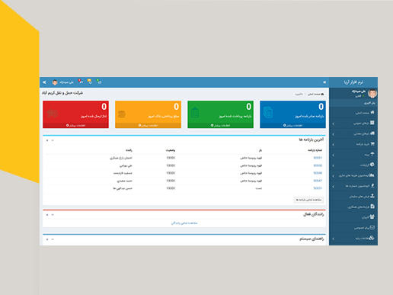Click the user avatar in the top bar
Image resolution: width=393 pixels, height=295 pixels.
pyautogui.click(x=55, y=82)
